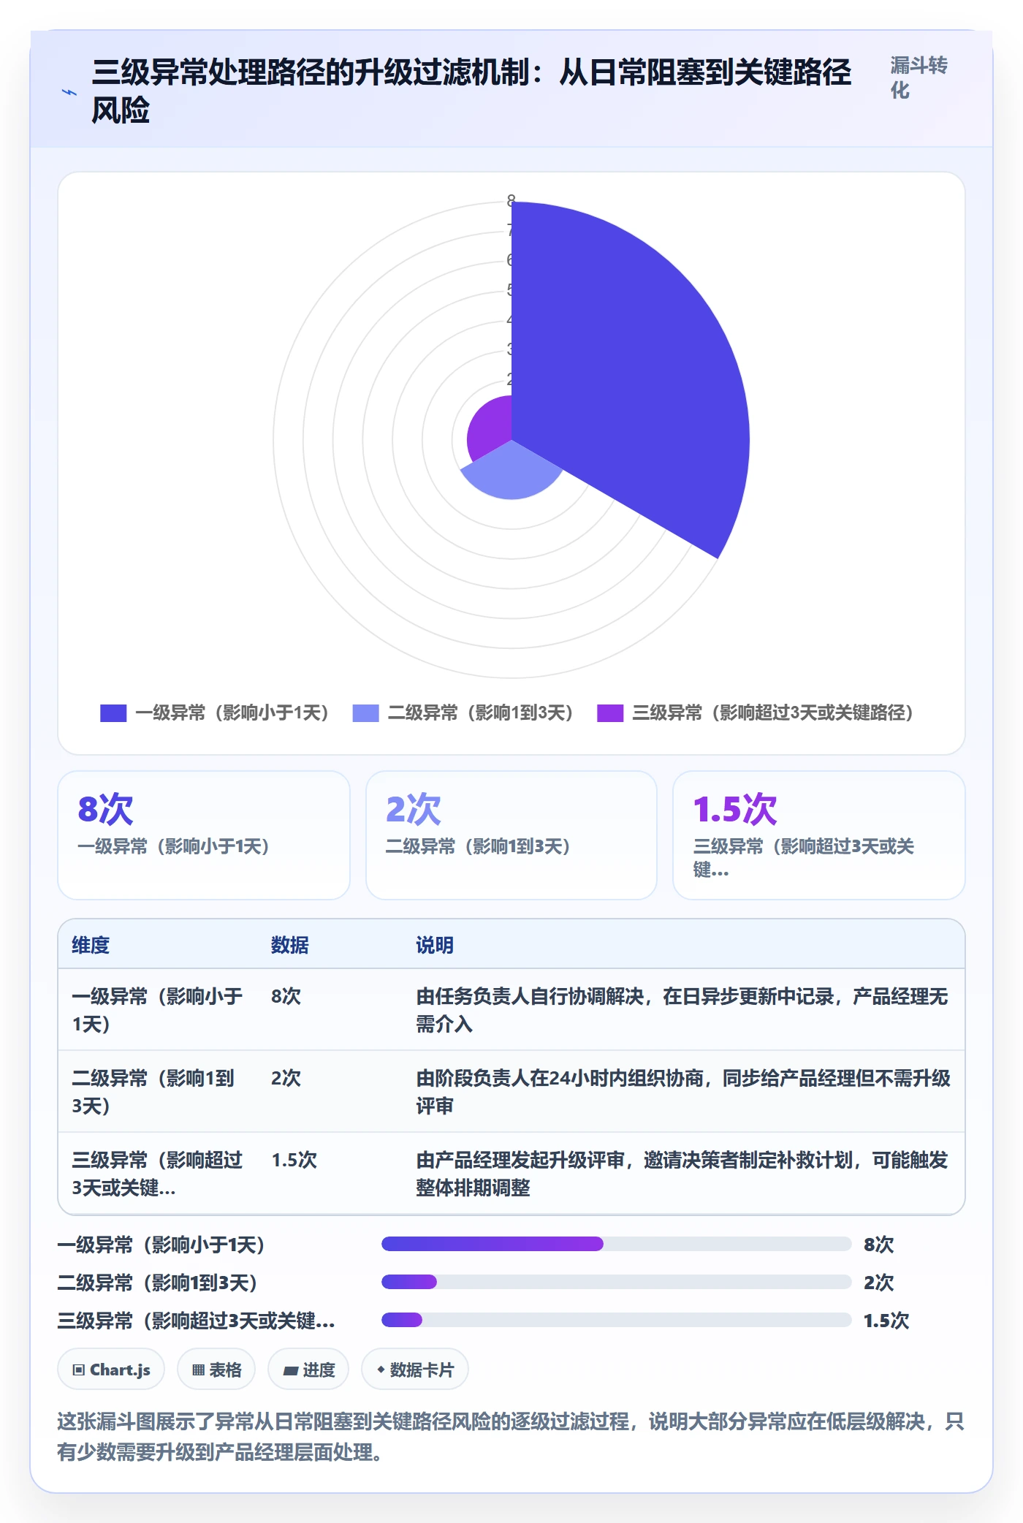
Task: Click the Chart.js tag chip
Action: click(111, 1370)
